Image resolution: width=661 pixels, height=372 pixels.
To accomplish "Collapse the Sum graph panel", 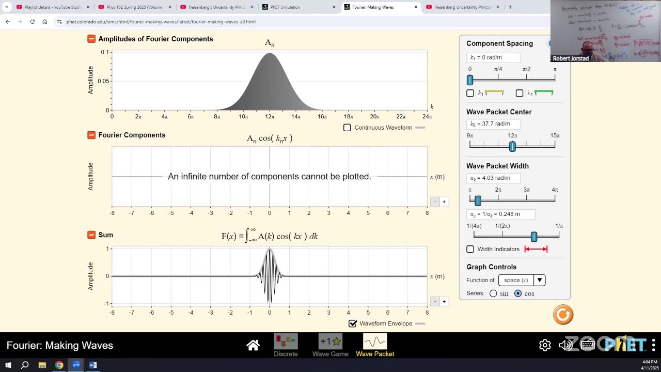I will click(x=91, y=235).
